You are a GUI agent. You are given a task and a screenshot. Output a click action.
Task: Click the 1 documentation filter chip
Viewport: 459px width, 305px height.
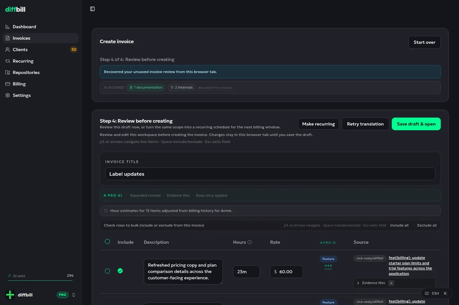click(146, 87)
